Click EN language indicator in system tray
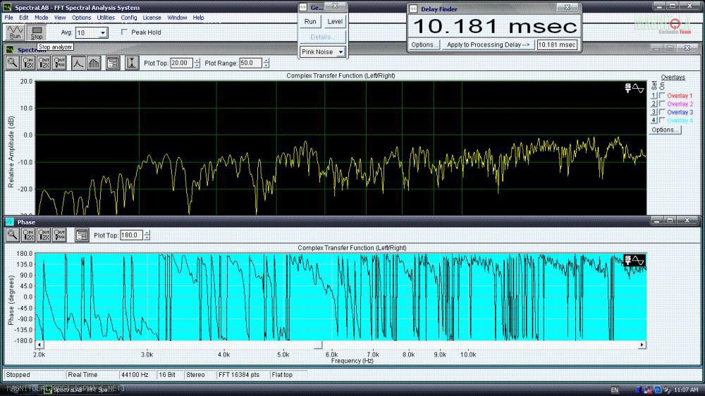The width and height of the screenshot is (705, 396). [615, 390]
